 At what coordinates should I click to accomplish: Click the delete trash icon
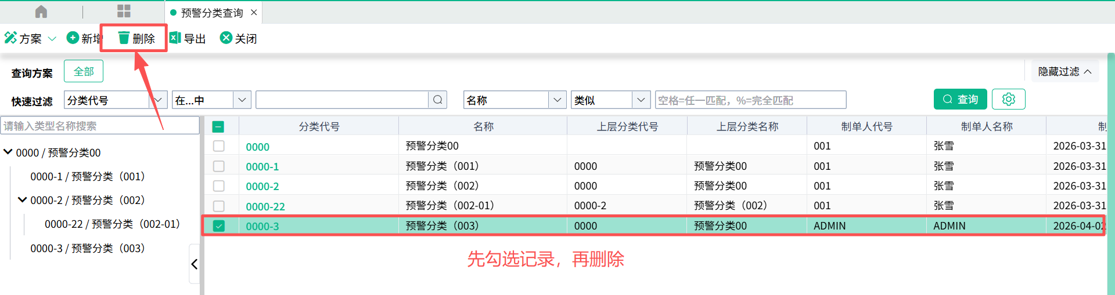[124, 38]
